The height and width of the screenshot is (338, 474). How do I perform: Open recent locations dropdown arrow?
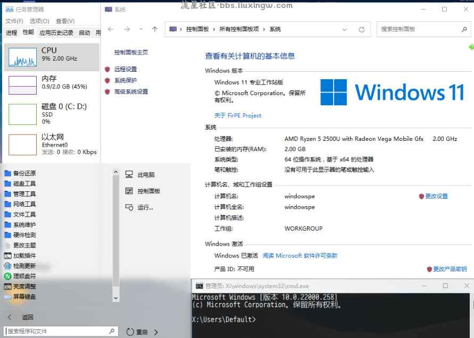point(141,29)
